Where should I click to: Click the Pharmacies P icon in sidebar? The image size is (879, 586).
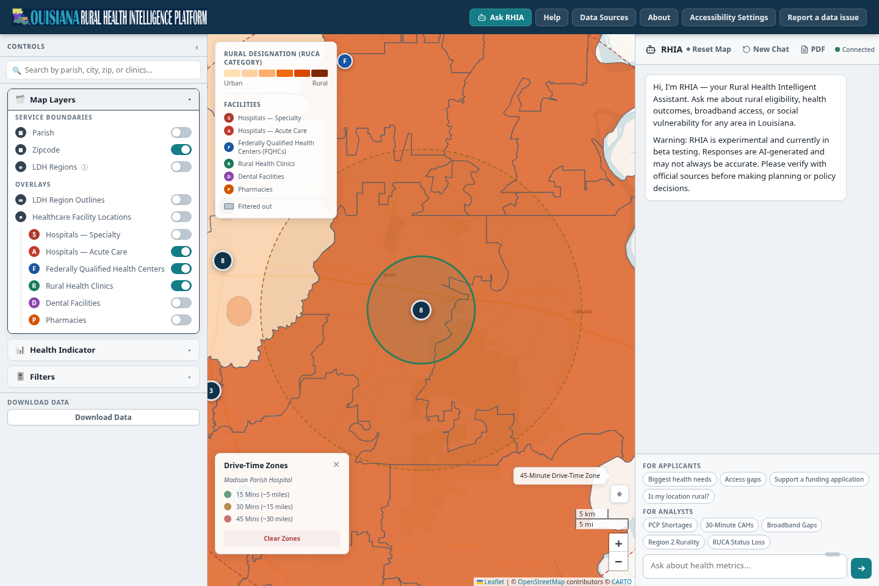click(34, 320)
